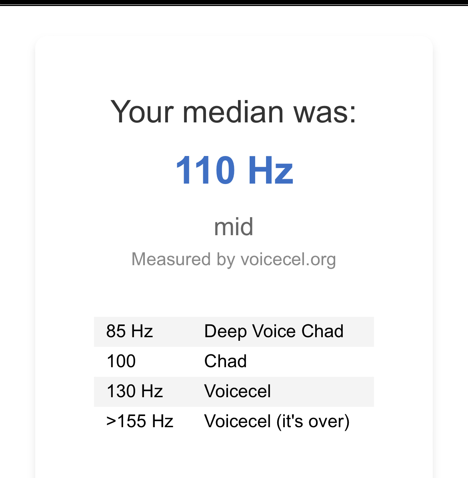Click the '130 Hz' table cell

click(x=135, y=391)
